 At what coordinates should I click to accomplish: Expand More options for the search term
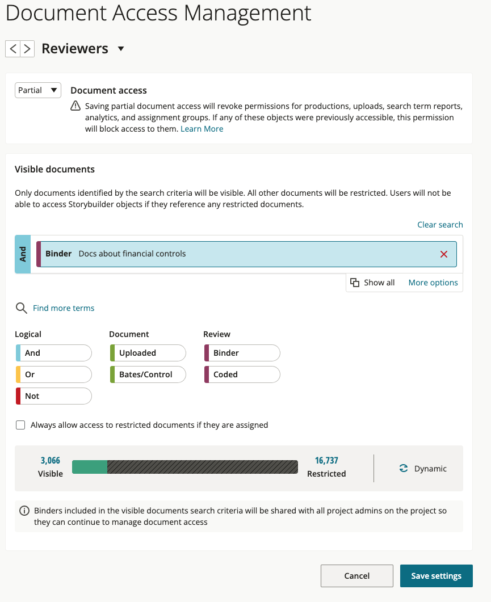433,282
